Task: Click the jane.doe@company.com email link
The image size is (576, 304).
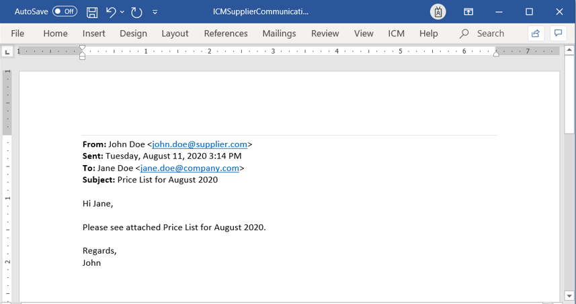Action: point(190,168)
